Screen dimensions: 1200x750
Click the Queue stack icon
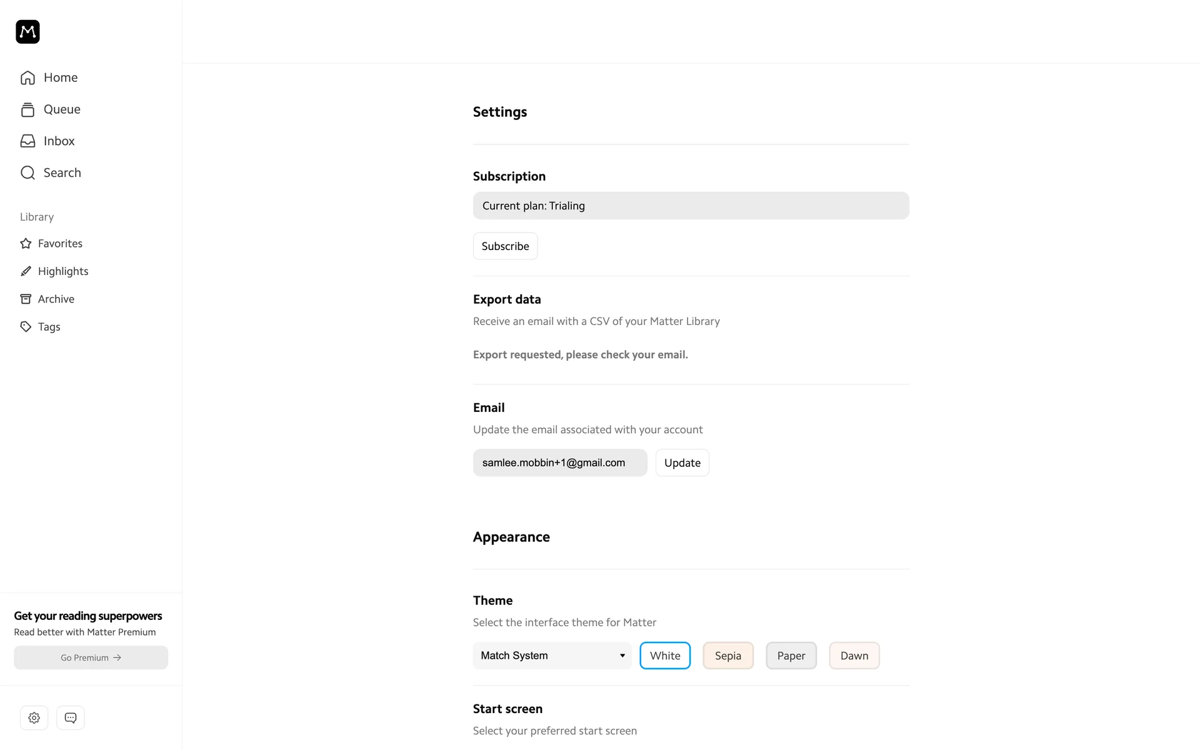[27, 109]
